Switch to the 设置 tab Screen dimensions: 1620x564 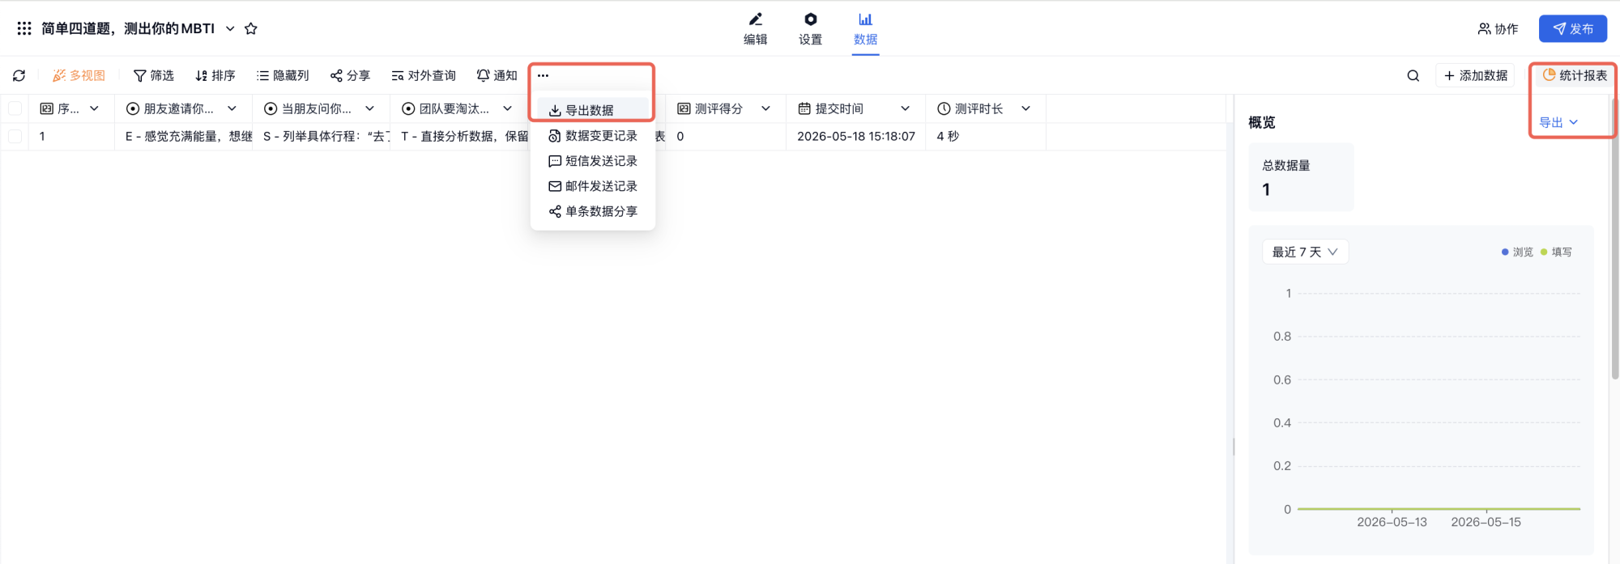tap(811, 29)
